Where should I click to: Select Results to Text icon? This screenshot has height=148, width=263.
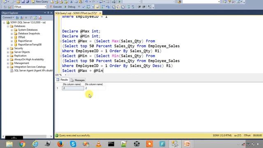pos(113,7)
